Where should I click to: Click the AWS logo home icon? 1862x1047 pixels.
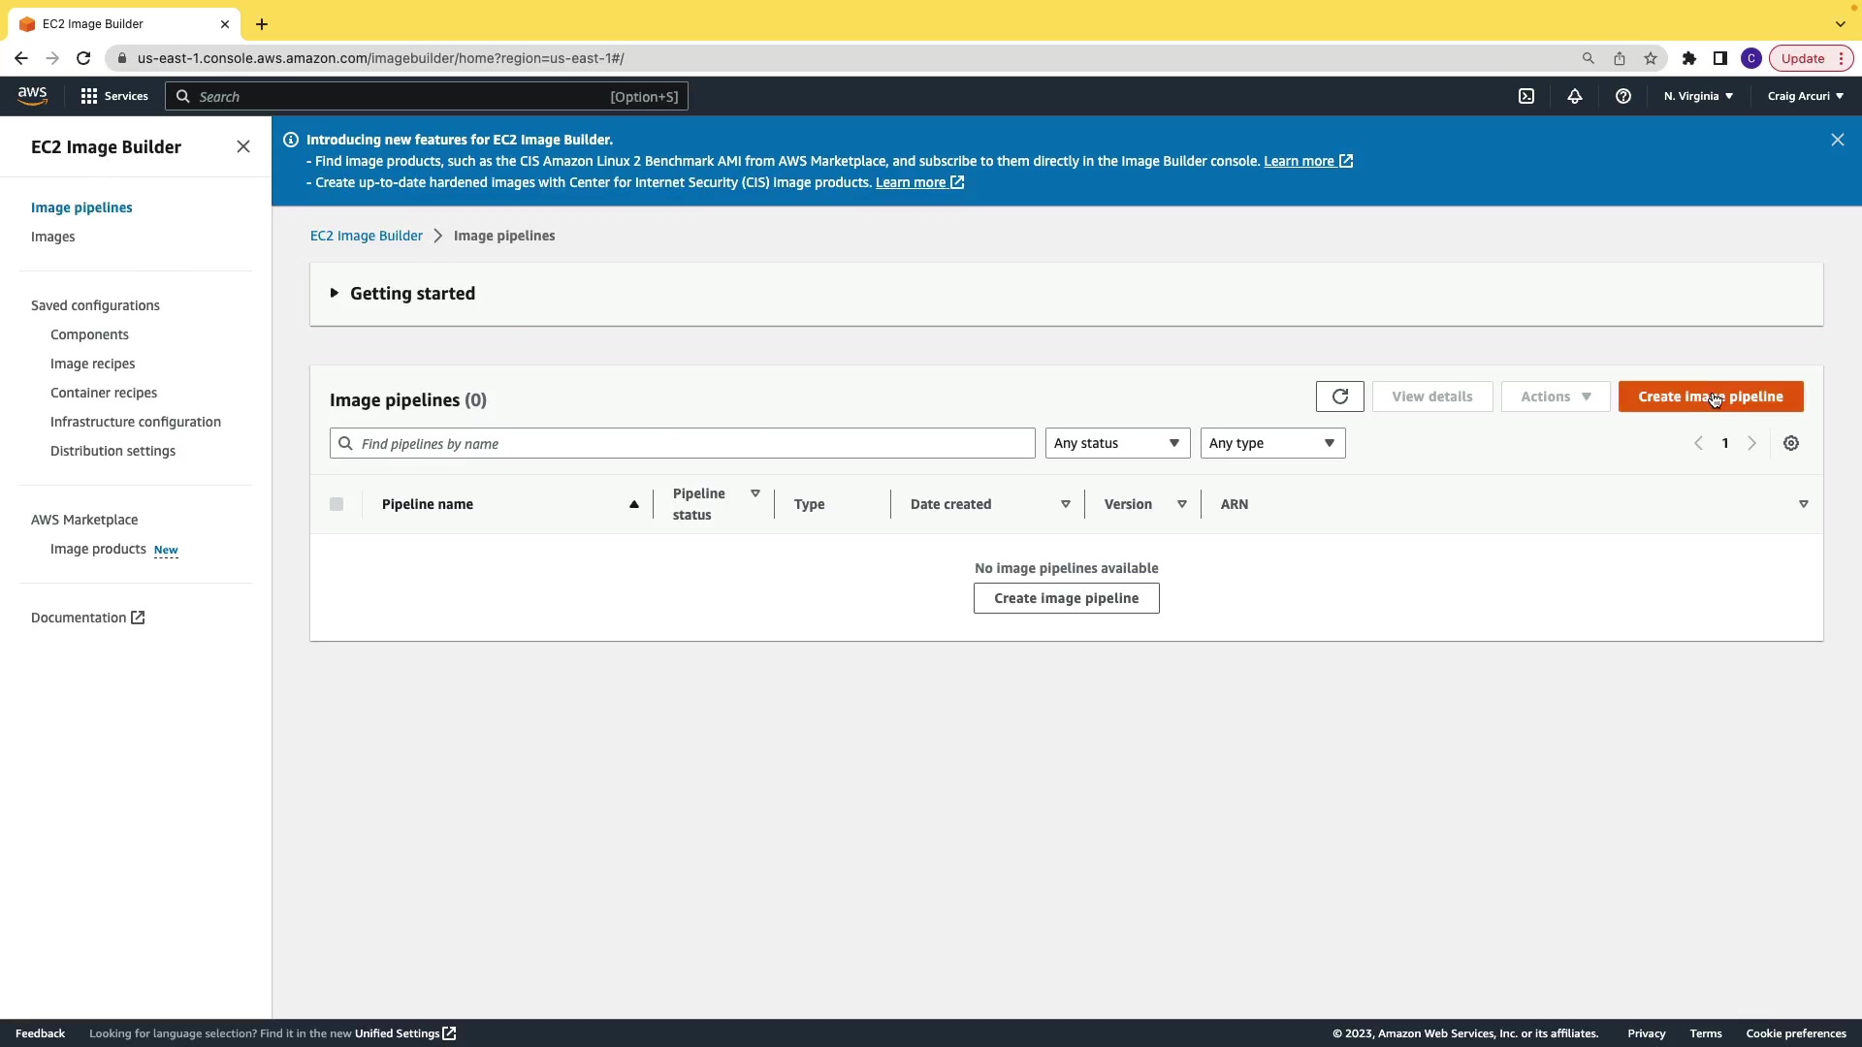32,95
